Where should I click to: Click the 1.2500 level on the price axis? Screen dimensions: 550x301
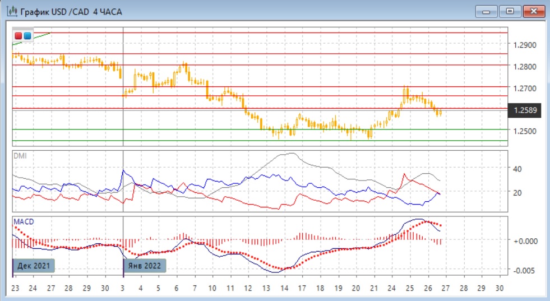526,131
